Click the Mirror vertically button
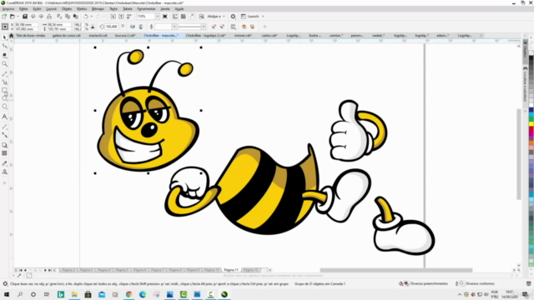 (141, 27)
